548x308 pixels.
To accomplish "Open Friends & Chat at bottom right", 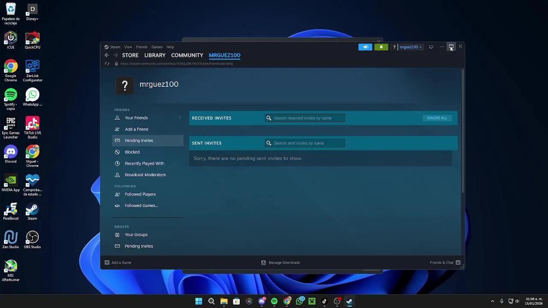I will (x=445, y=263).
